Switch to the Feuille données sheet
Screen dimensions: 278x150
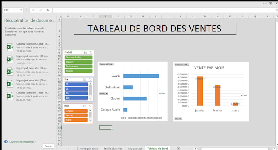pyautogui.click(x=113, y=148)
